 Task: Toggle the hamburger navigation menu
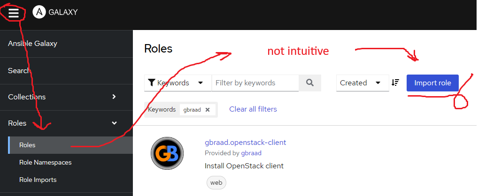[x=14, y=13]
